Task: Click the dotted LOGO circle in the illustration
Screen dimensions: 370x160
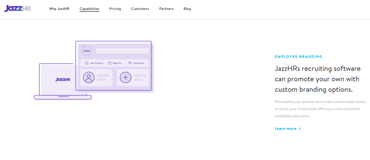Action: [86, 51]
